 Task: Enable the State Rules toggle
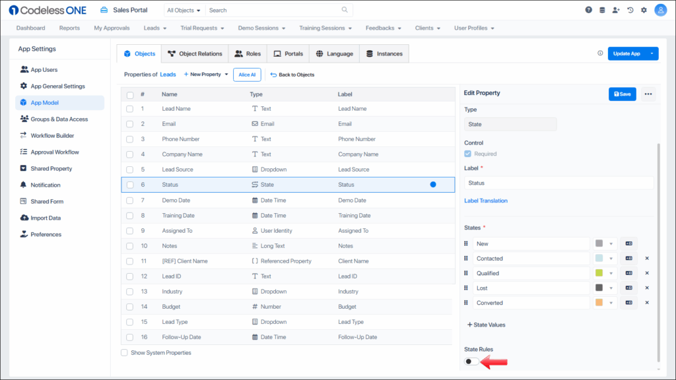pos(471,361)
